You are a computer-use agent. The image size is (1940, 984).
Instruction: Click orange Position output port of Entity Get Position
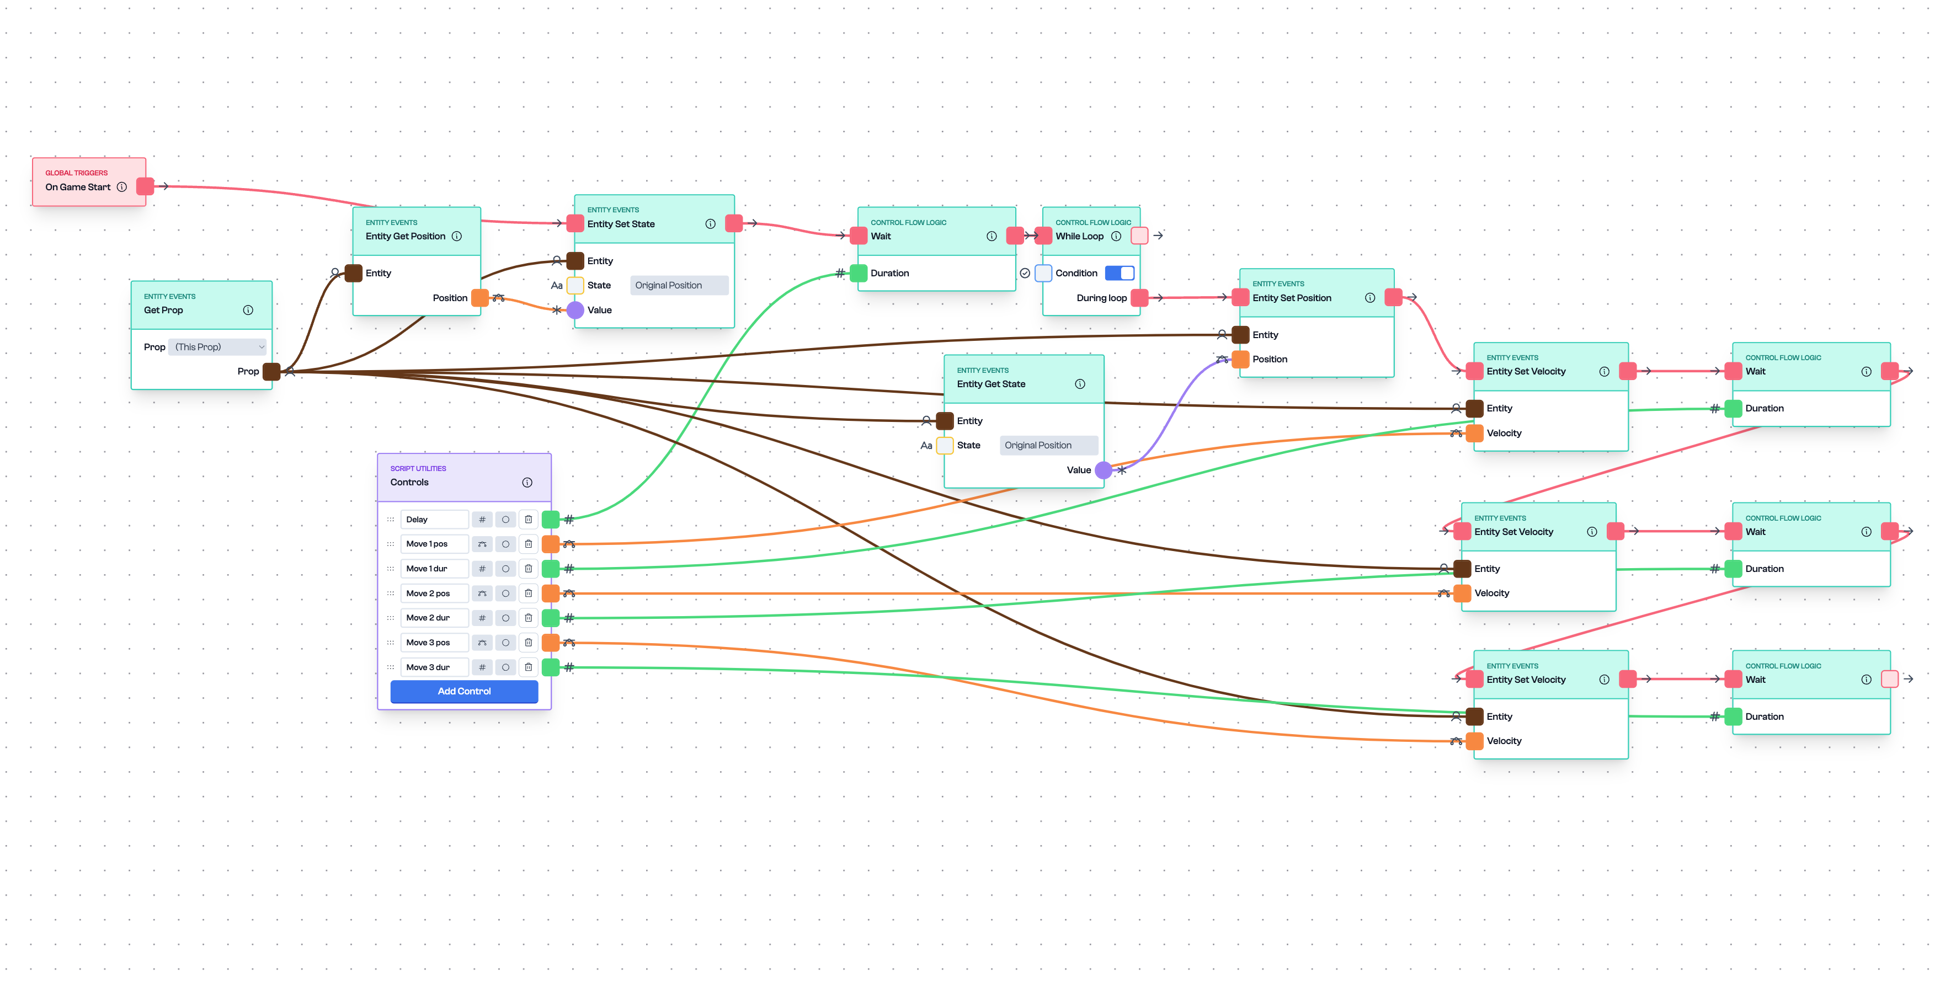click(479, 298)
